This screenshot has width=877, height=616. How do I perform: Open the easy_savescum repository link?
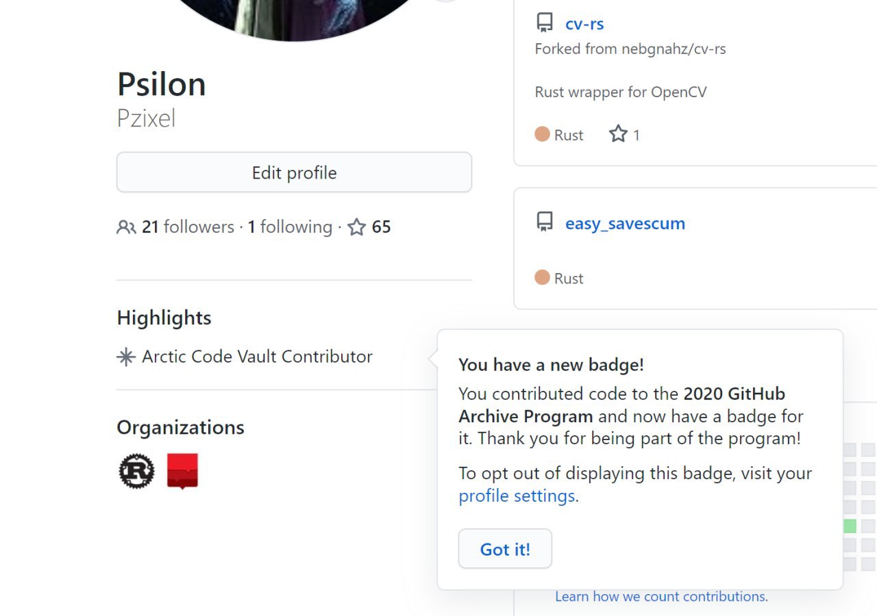(625, 224)
